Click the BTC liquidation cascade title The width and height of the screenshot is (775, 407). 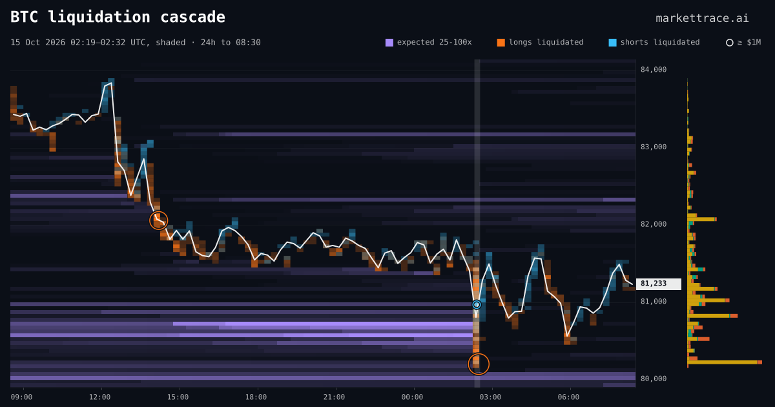(118, 17)
